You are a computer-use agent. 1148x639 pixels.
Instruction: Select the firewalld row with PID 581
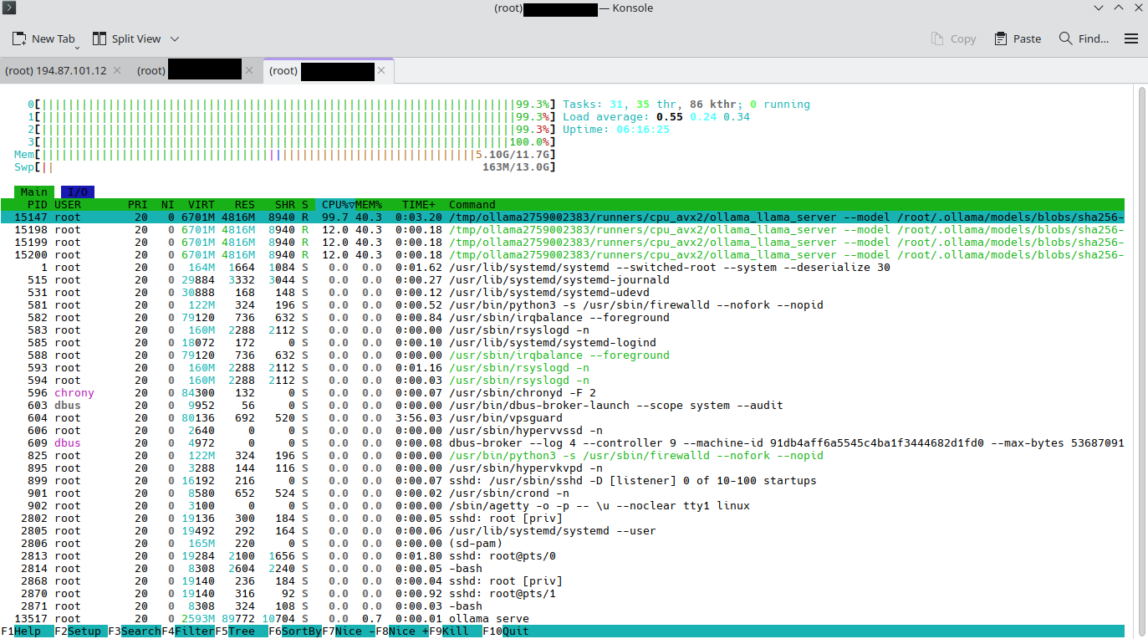pos(563,305)
